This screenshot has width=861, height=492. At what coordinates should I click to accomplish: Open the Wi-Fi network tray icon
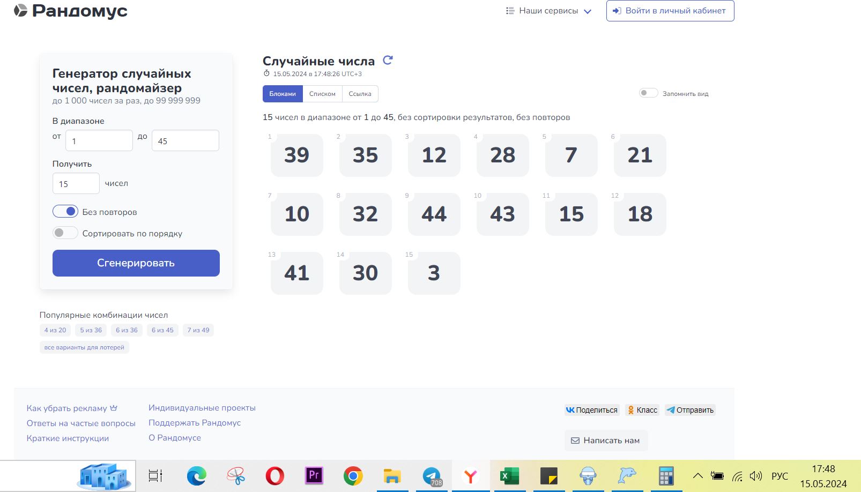coord(738,476)
